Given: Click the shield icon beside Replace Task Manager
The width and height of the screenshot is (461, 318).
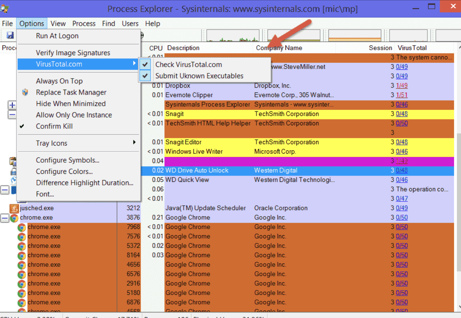Looking at the screenshot, I should tap(25, 92).
